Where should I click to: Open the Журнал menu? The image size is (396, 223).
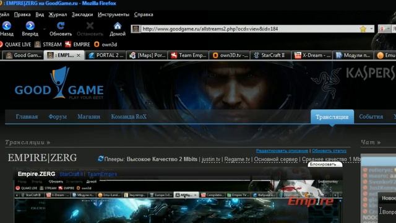(58, 14)
